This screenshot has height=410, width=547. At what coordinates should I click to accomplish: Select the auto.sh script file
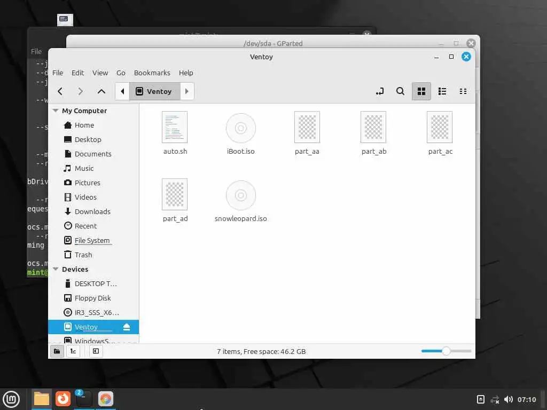point(175,133)
